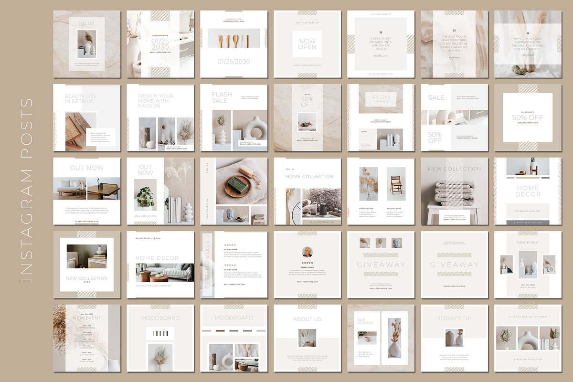Select the "NEW EVENT" template with three framed photos
Image resolution: width=573 pixels, height=382 pixels.
[x=528, y=265]
